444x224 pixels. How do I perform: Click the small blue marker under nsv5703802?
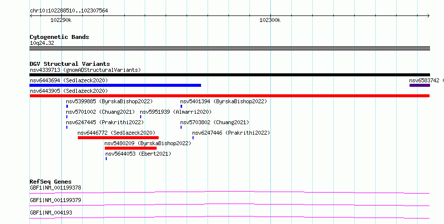(181, 127)
